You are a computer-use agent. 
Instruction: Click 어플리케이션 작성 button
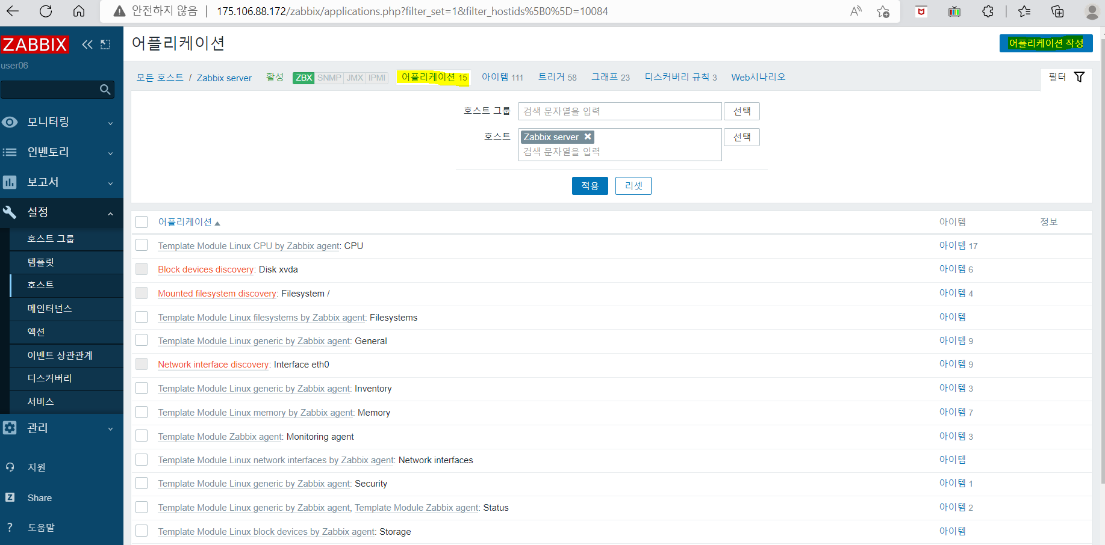click(1046, 43)
